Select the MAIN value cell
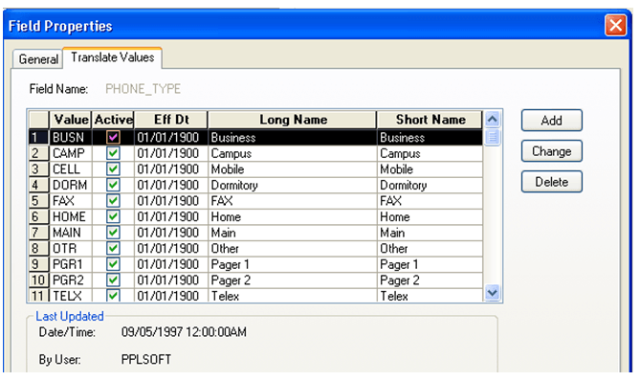This screenshot has width=640, height=381. 71,233
